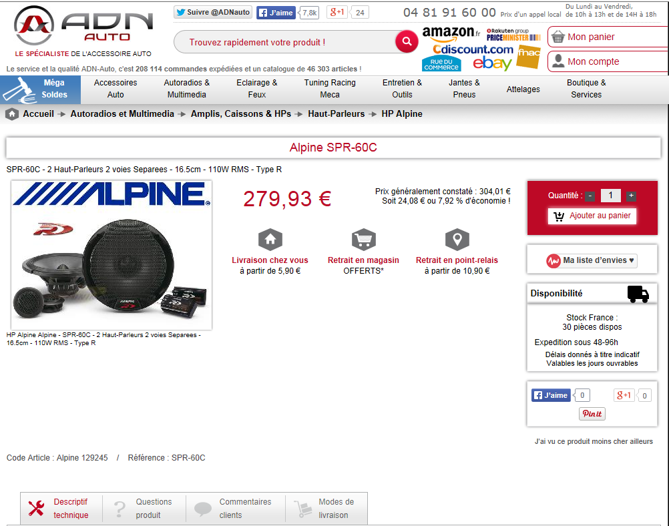This screenshot has height=526, width=669.
Task: Click the Pin it Pinterest button
Action: (592, 414)
